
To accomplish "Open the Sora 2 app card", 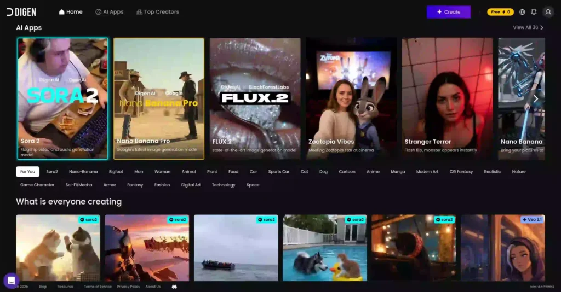I will coord(62,98).
